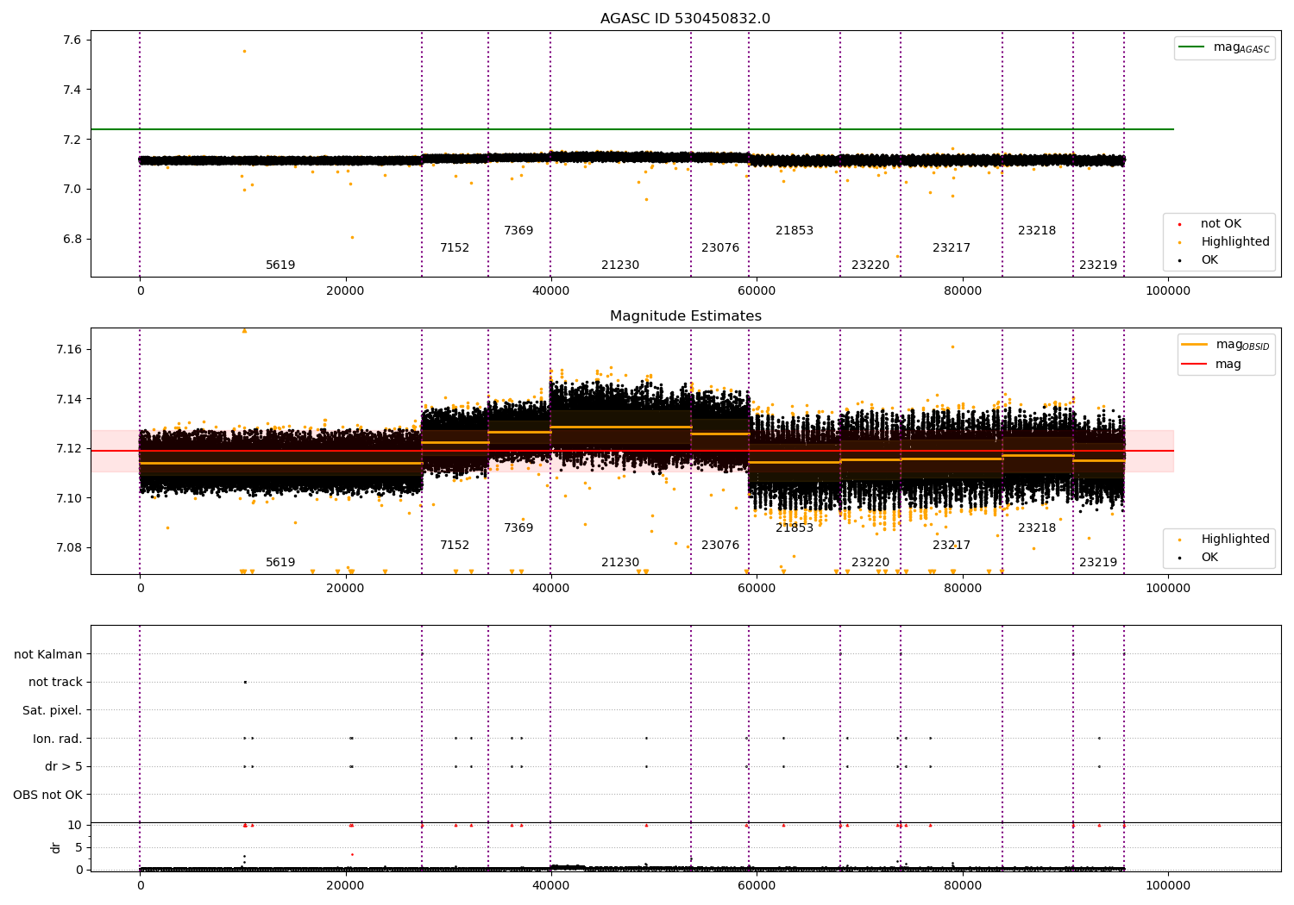This screenshot has width=1294, height=905.
Task: Click the 100000 x-tick under the top plot
Action: 1167,291
